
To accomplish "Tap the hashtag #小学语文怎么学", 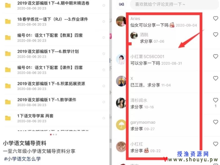I will click(x=23, y=159).
